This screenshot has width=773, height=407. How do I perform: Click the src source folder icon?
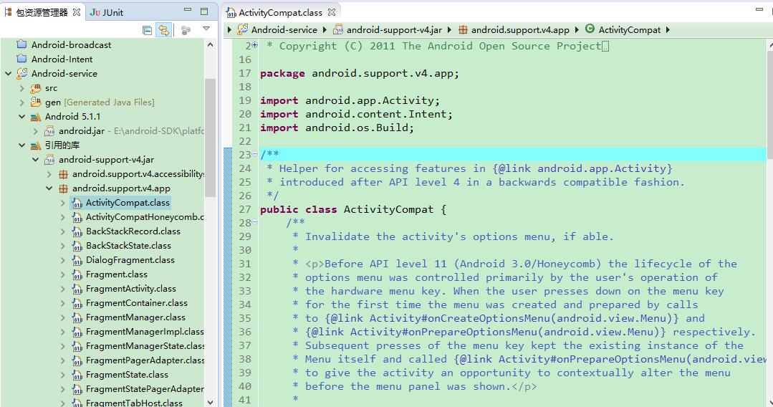coord(36,88)
